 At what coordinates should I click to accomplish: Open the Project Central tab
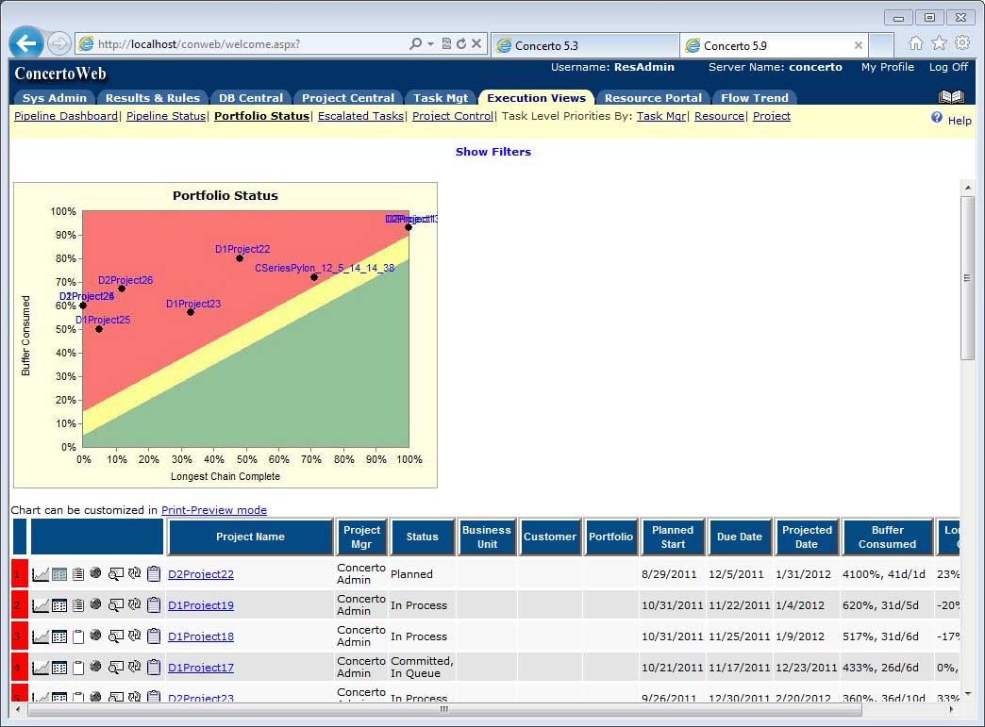point(347,98)
